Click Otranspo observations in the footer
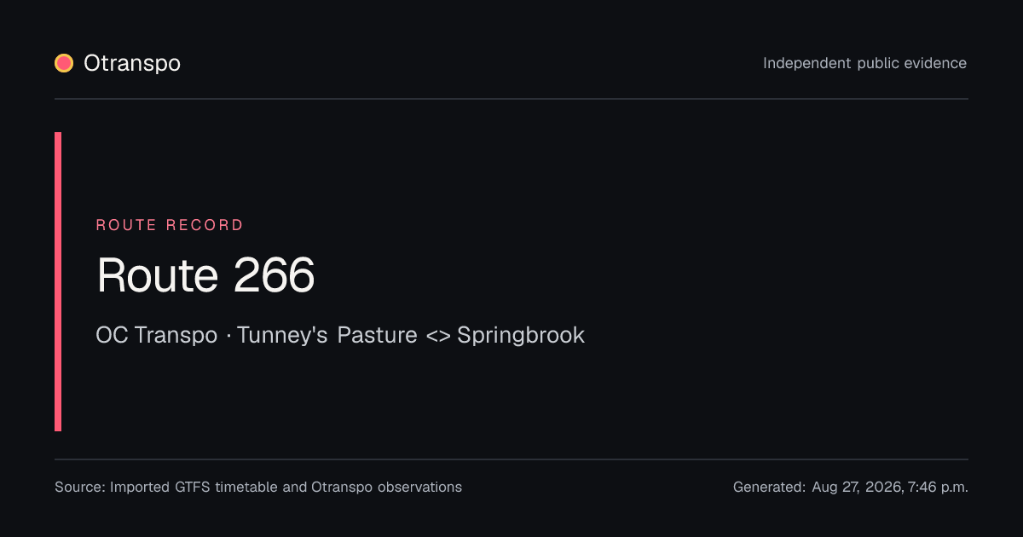Viewport: 1023px width, 537px height. click(387, 488)
